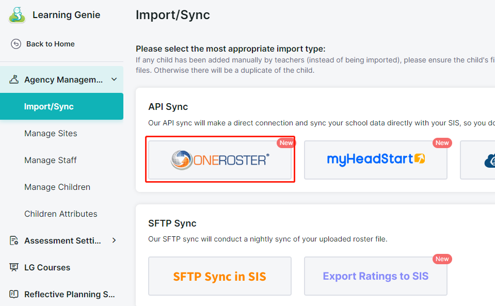Viewport: 495px width, 306px height.
Task: Click the Agency Management icon
Action: pyautogui.click(x=14, y=79)
